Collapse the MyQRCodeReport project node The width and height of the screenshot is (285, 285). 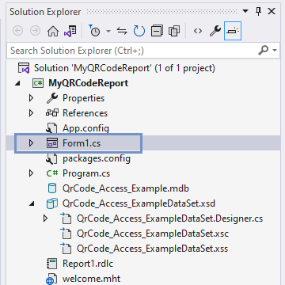(17, 83)
